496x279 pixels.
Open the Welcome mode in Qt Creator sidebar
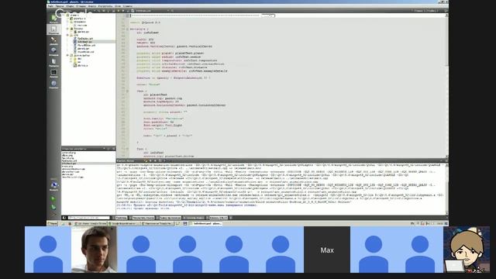click(53, 19)
